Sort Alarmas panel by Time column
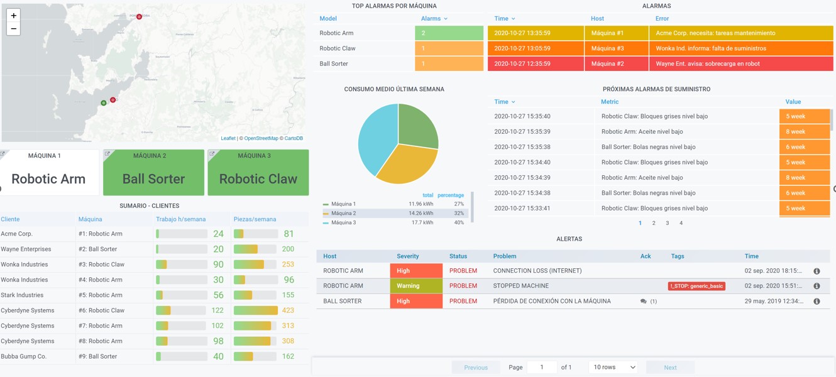Viewport: 836px width, 377px height. (505, 19)
